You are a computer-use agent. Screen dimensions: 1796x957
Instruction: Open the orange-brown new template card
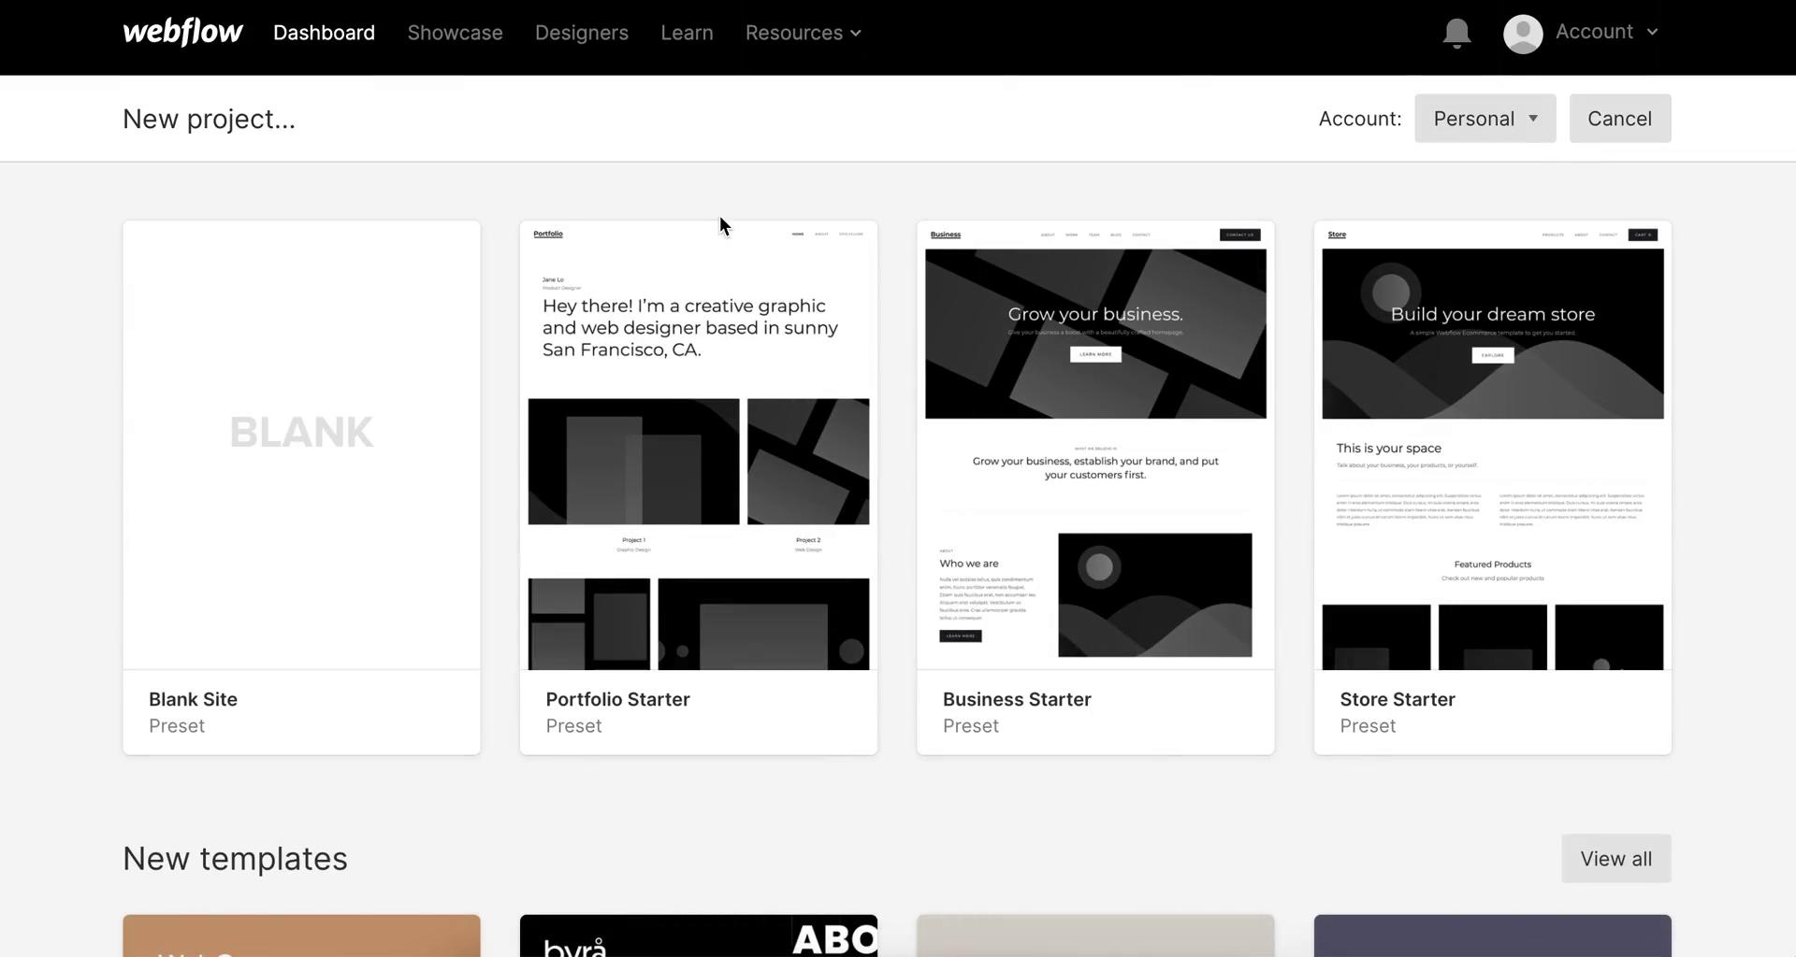coord(301,936)
